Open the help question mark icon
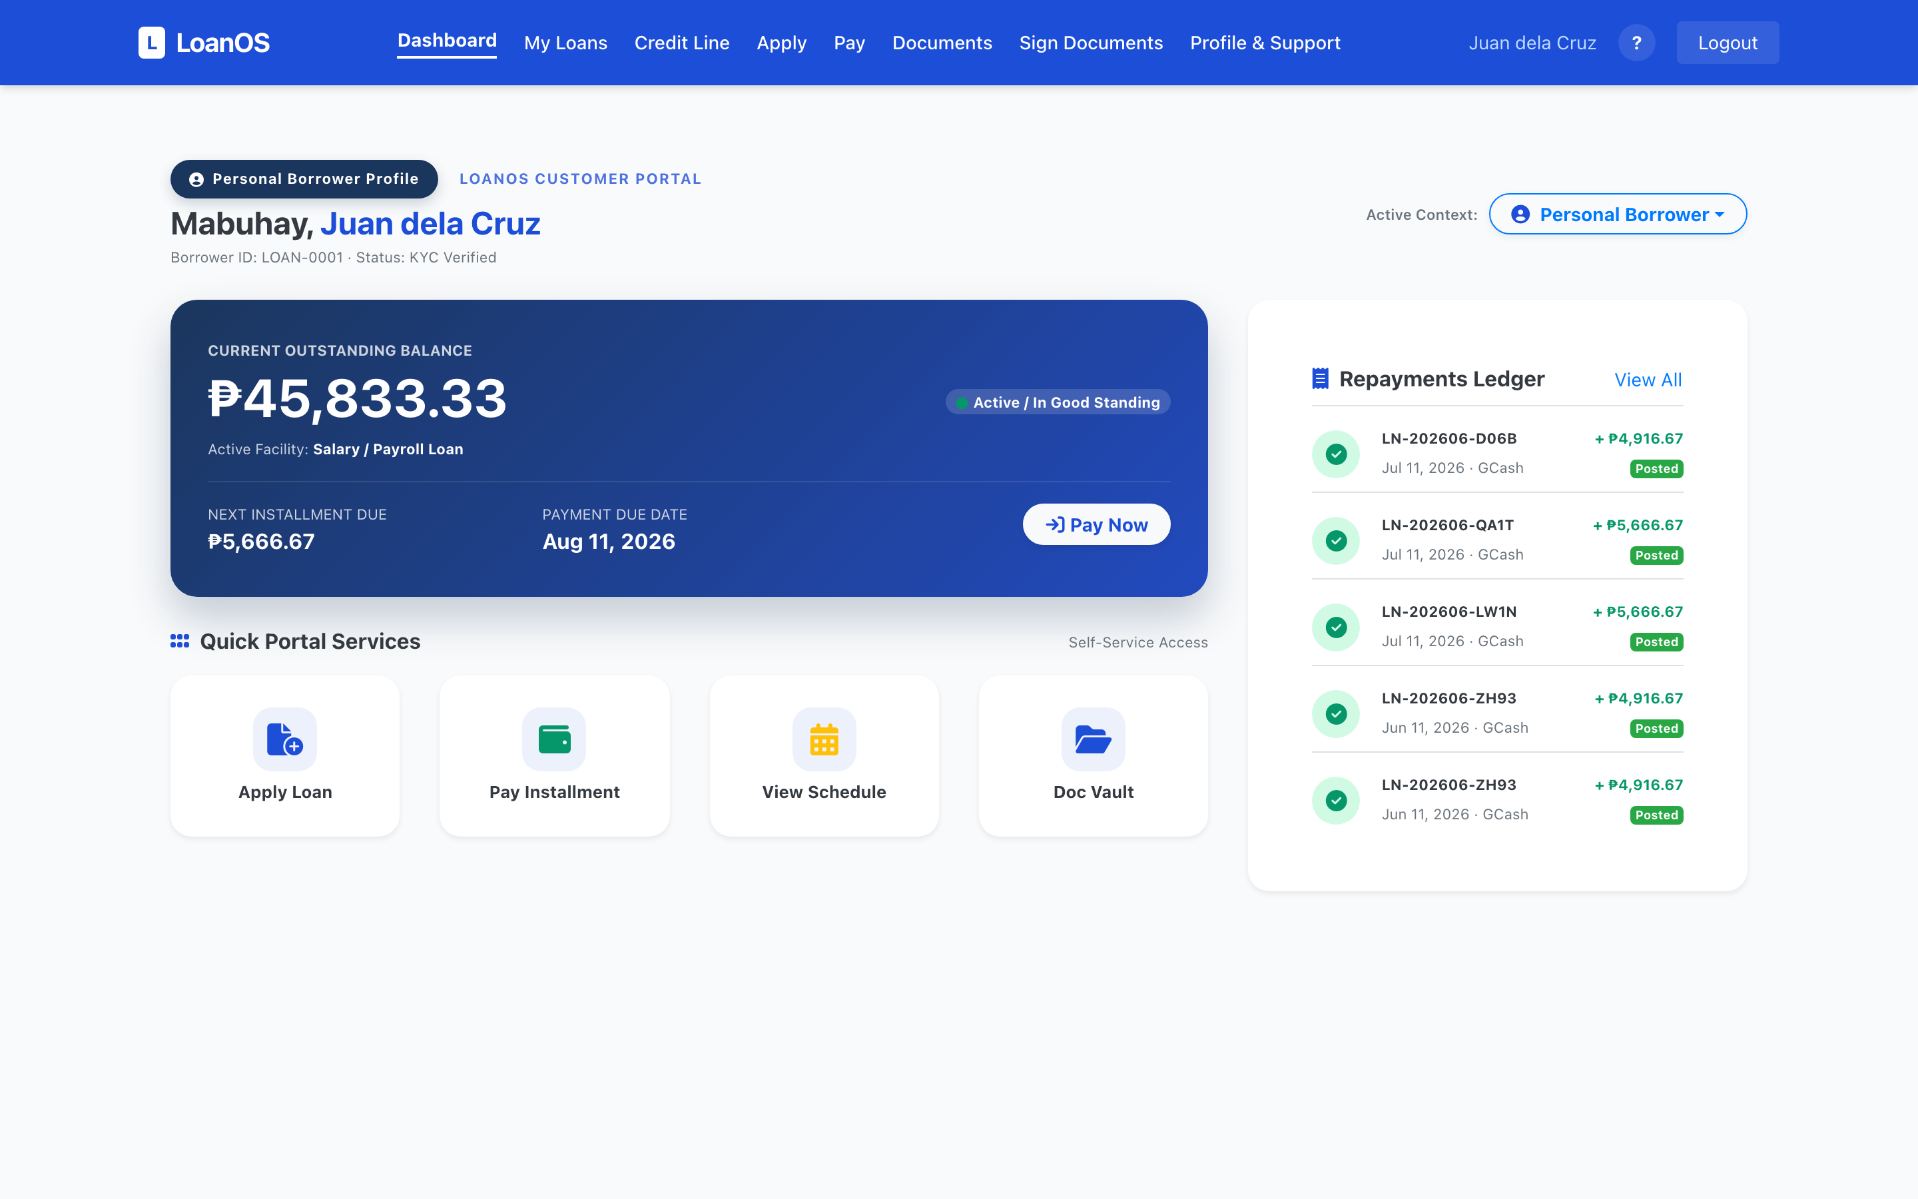 (1636, 43)
